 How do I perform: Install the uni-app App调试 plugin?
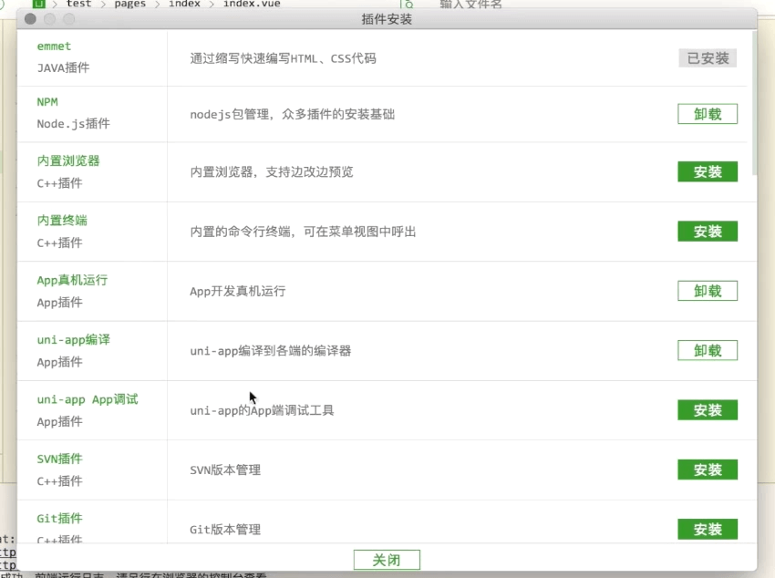(x=708, y=410)
